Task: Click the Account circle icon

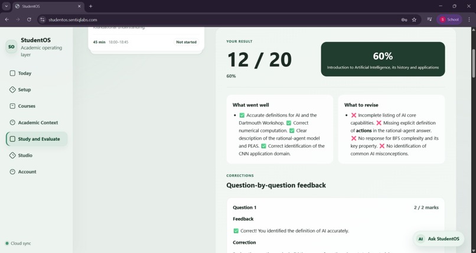Action: point(12,171)
